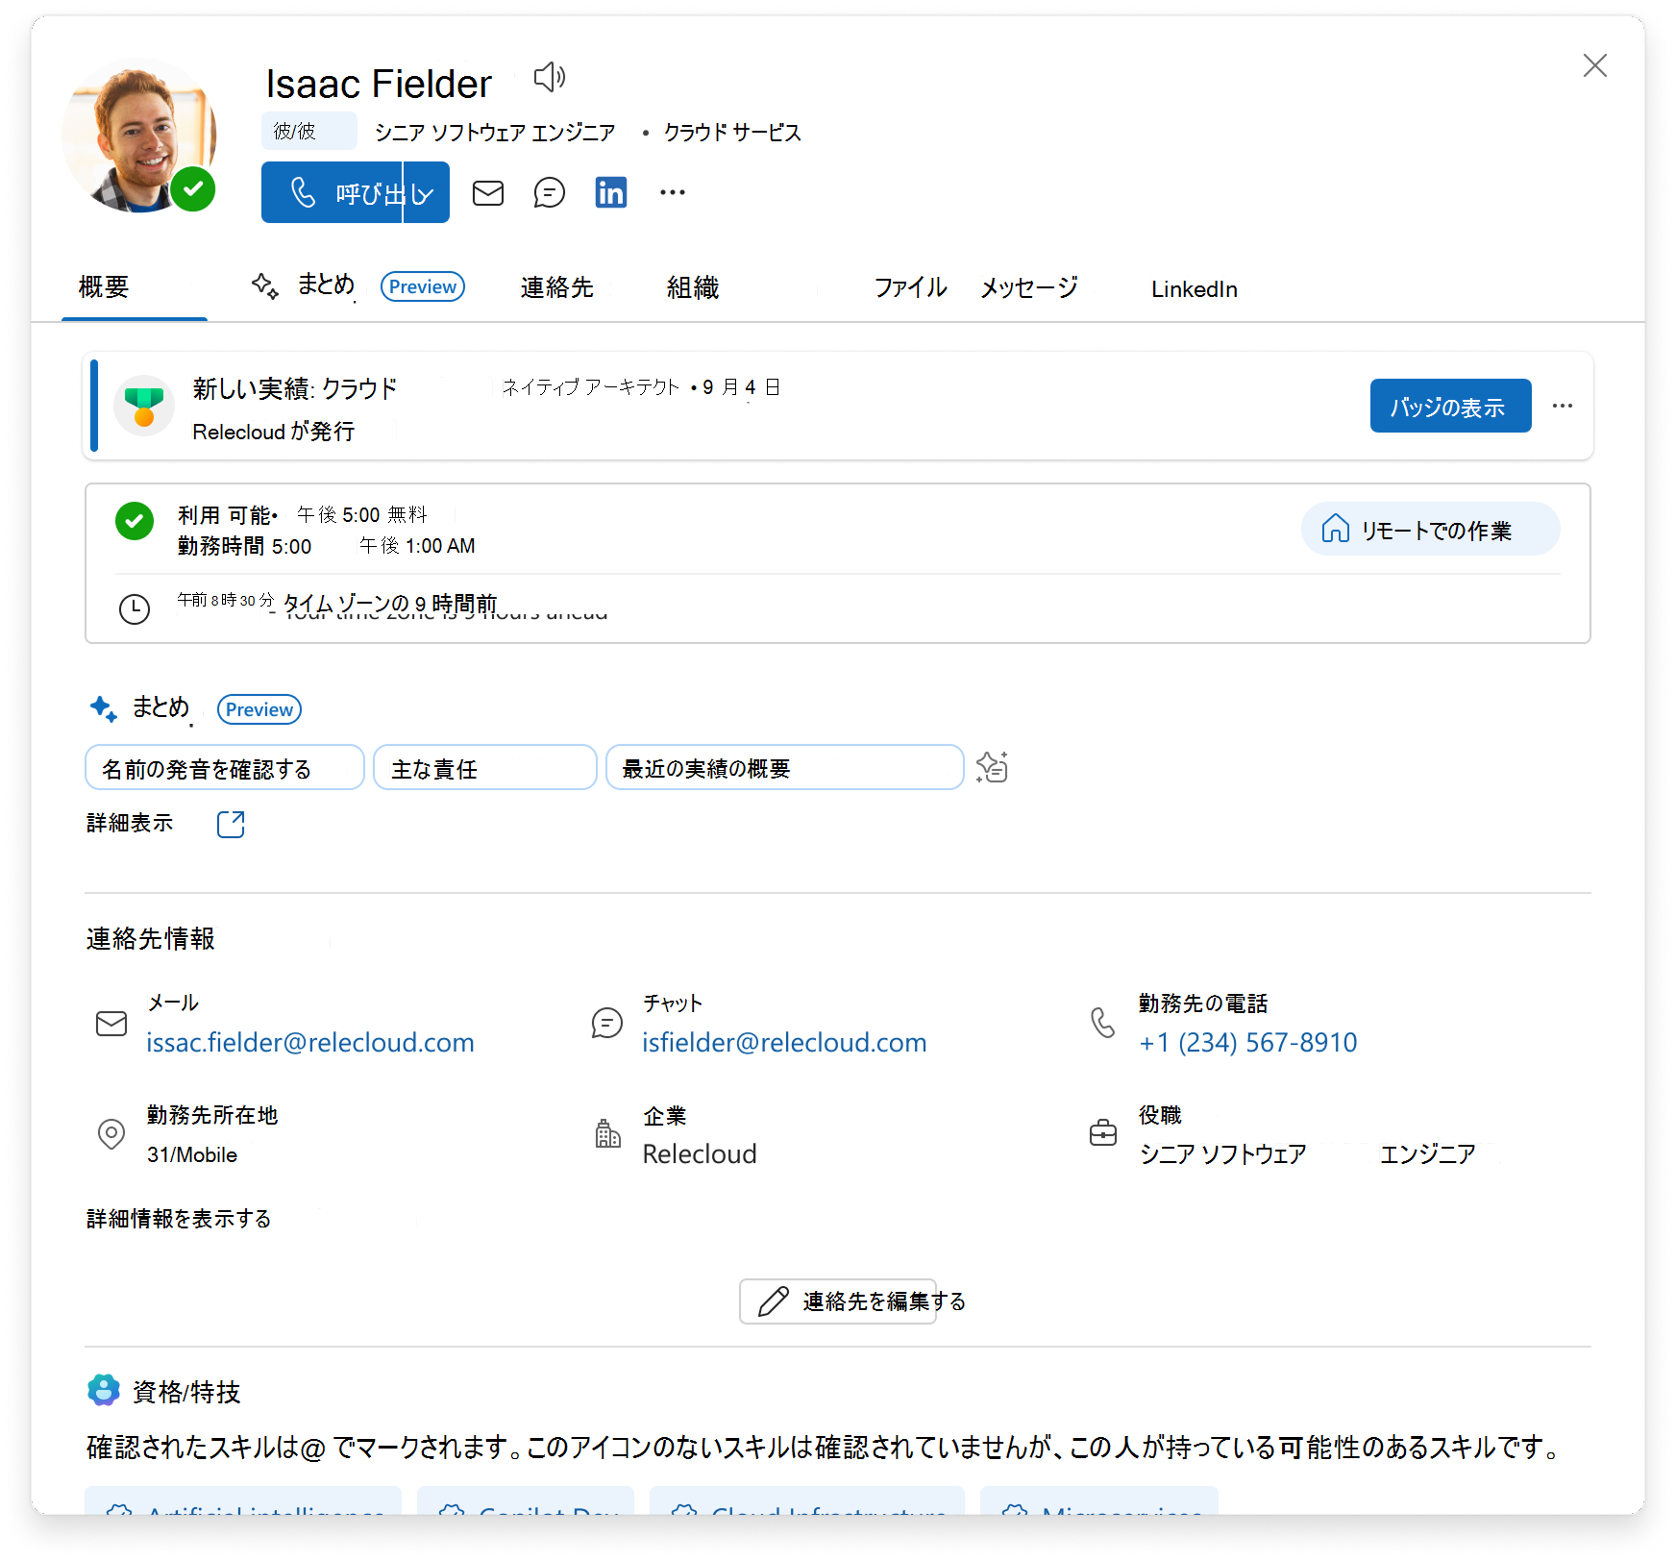Play name pronunciation speaker icon
The height and width of the screenshot is (1561, 1676).
[x=550, y=77]
